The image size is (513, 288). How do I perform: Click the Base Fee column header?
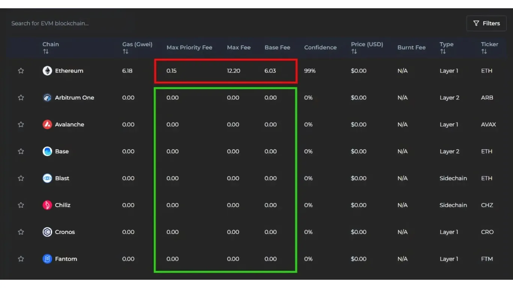pyautogui.click(x=278, y=48)
